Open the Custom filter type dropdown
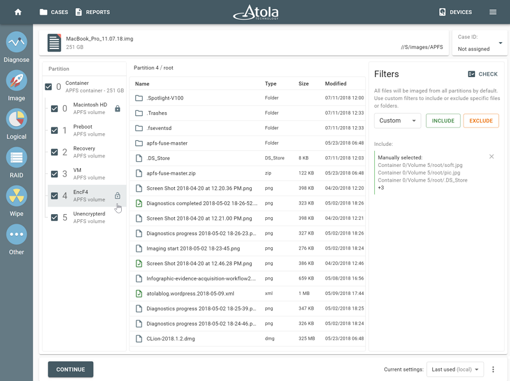The image size is (510, 381). point(397,120)
